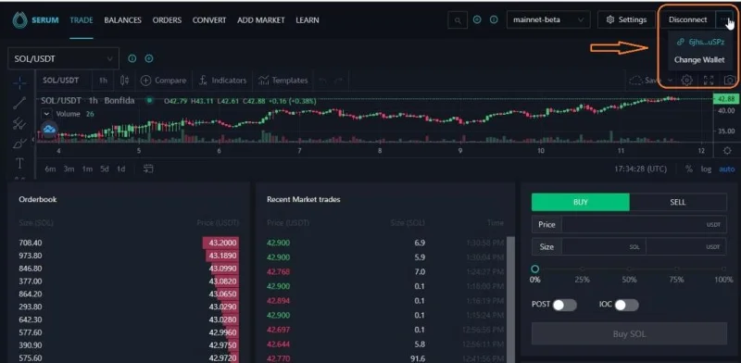Click the Disconnect button
The height and width of the screenshot is (363, 741).
pos(687,19)
